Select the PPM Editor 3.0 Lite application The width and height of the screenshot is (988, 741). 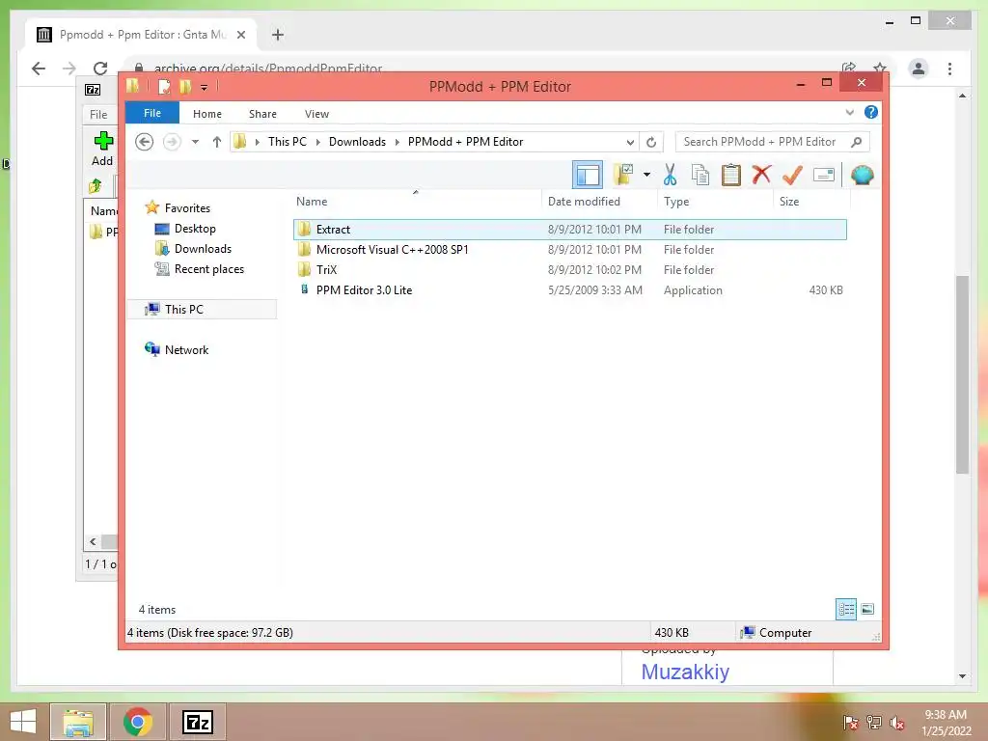(x=569, y=289)
